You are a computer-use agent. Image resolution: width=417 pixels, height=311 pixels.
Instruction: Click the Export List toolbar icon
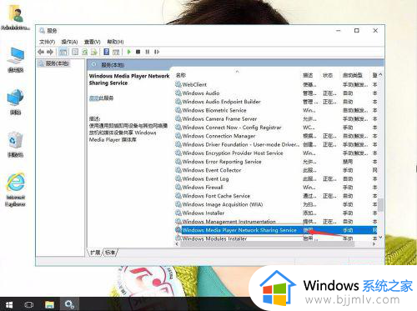pos(94,52)
